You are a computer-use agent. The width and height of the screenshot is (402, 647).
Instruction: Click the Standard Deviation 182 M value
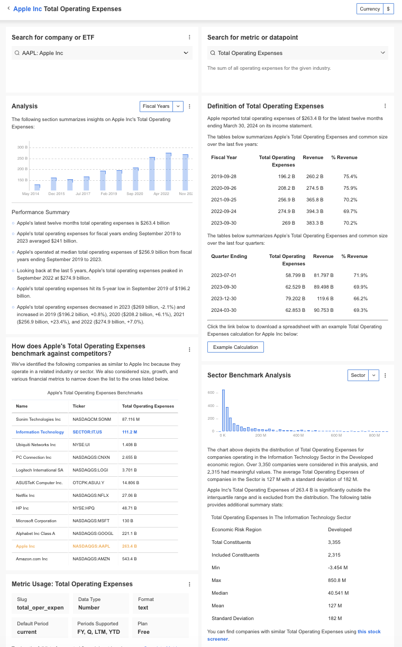click(x=335, y=618)
